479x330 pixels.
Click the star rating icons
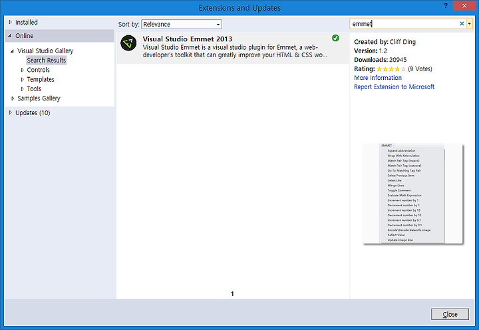[x=391, y=69]
